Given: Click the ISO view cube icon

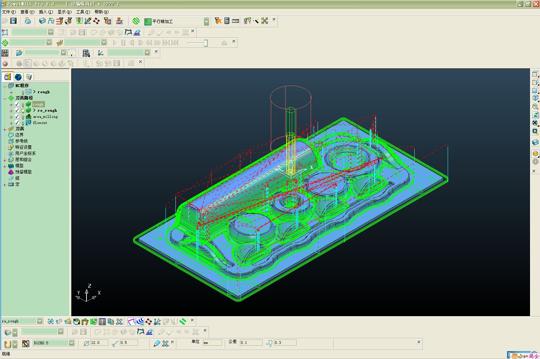Looking at the screenshot, I should [x=535, y=98].
